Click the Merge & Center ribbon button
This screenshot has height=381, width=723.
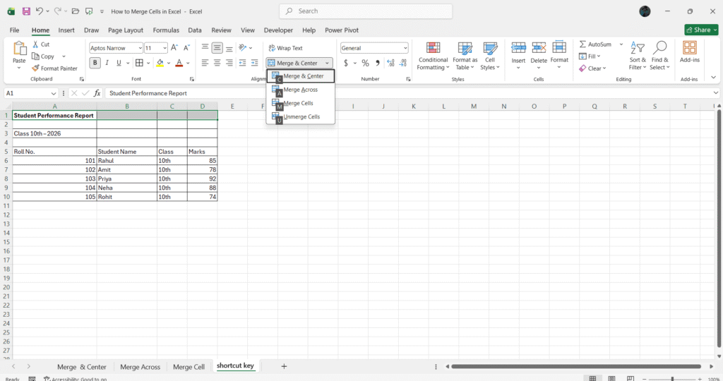(294, 63)
